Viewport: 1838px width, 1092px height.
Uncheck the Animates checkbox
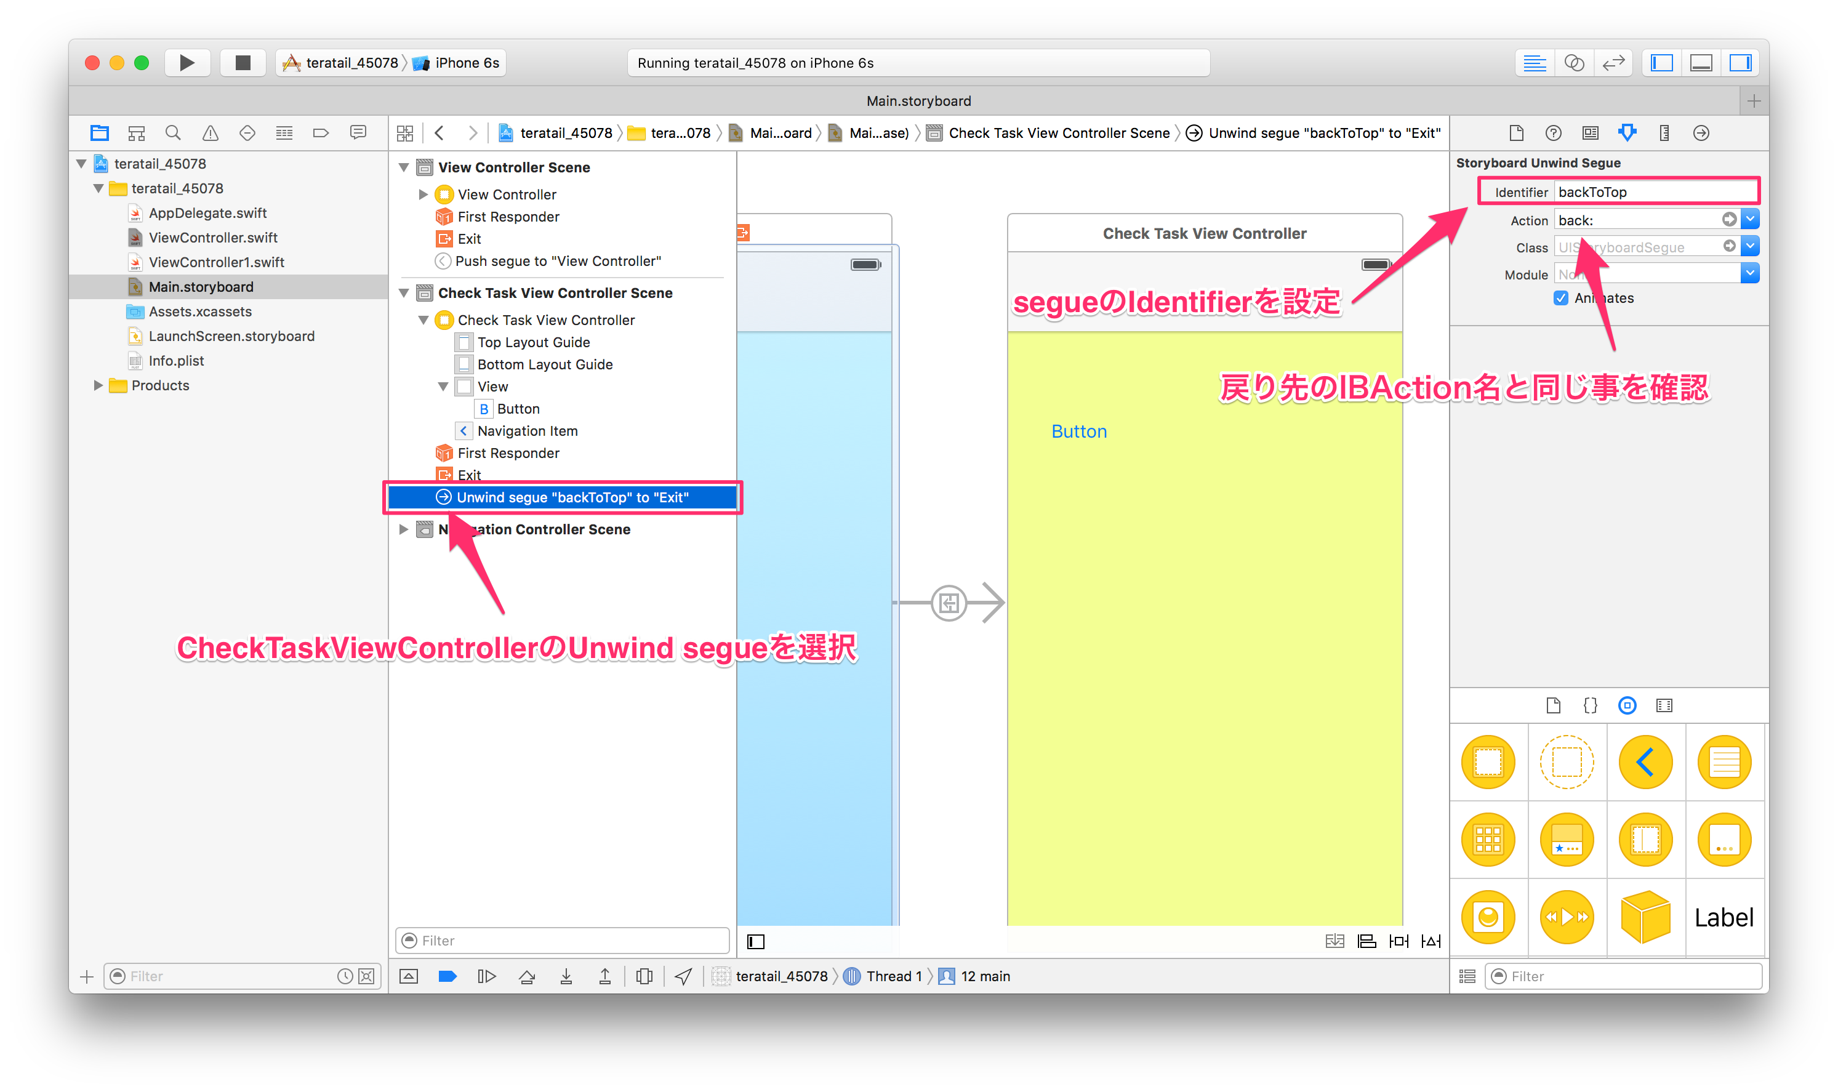click(x=1562, y=298)
